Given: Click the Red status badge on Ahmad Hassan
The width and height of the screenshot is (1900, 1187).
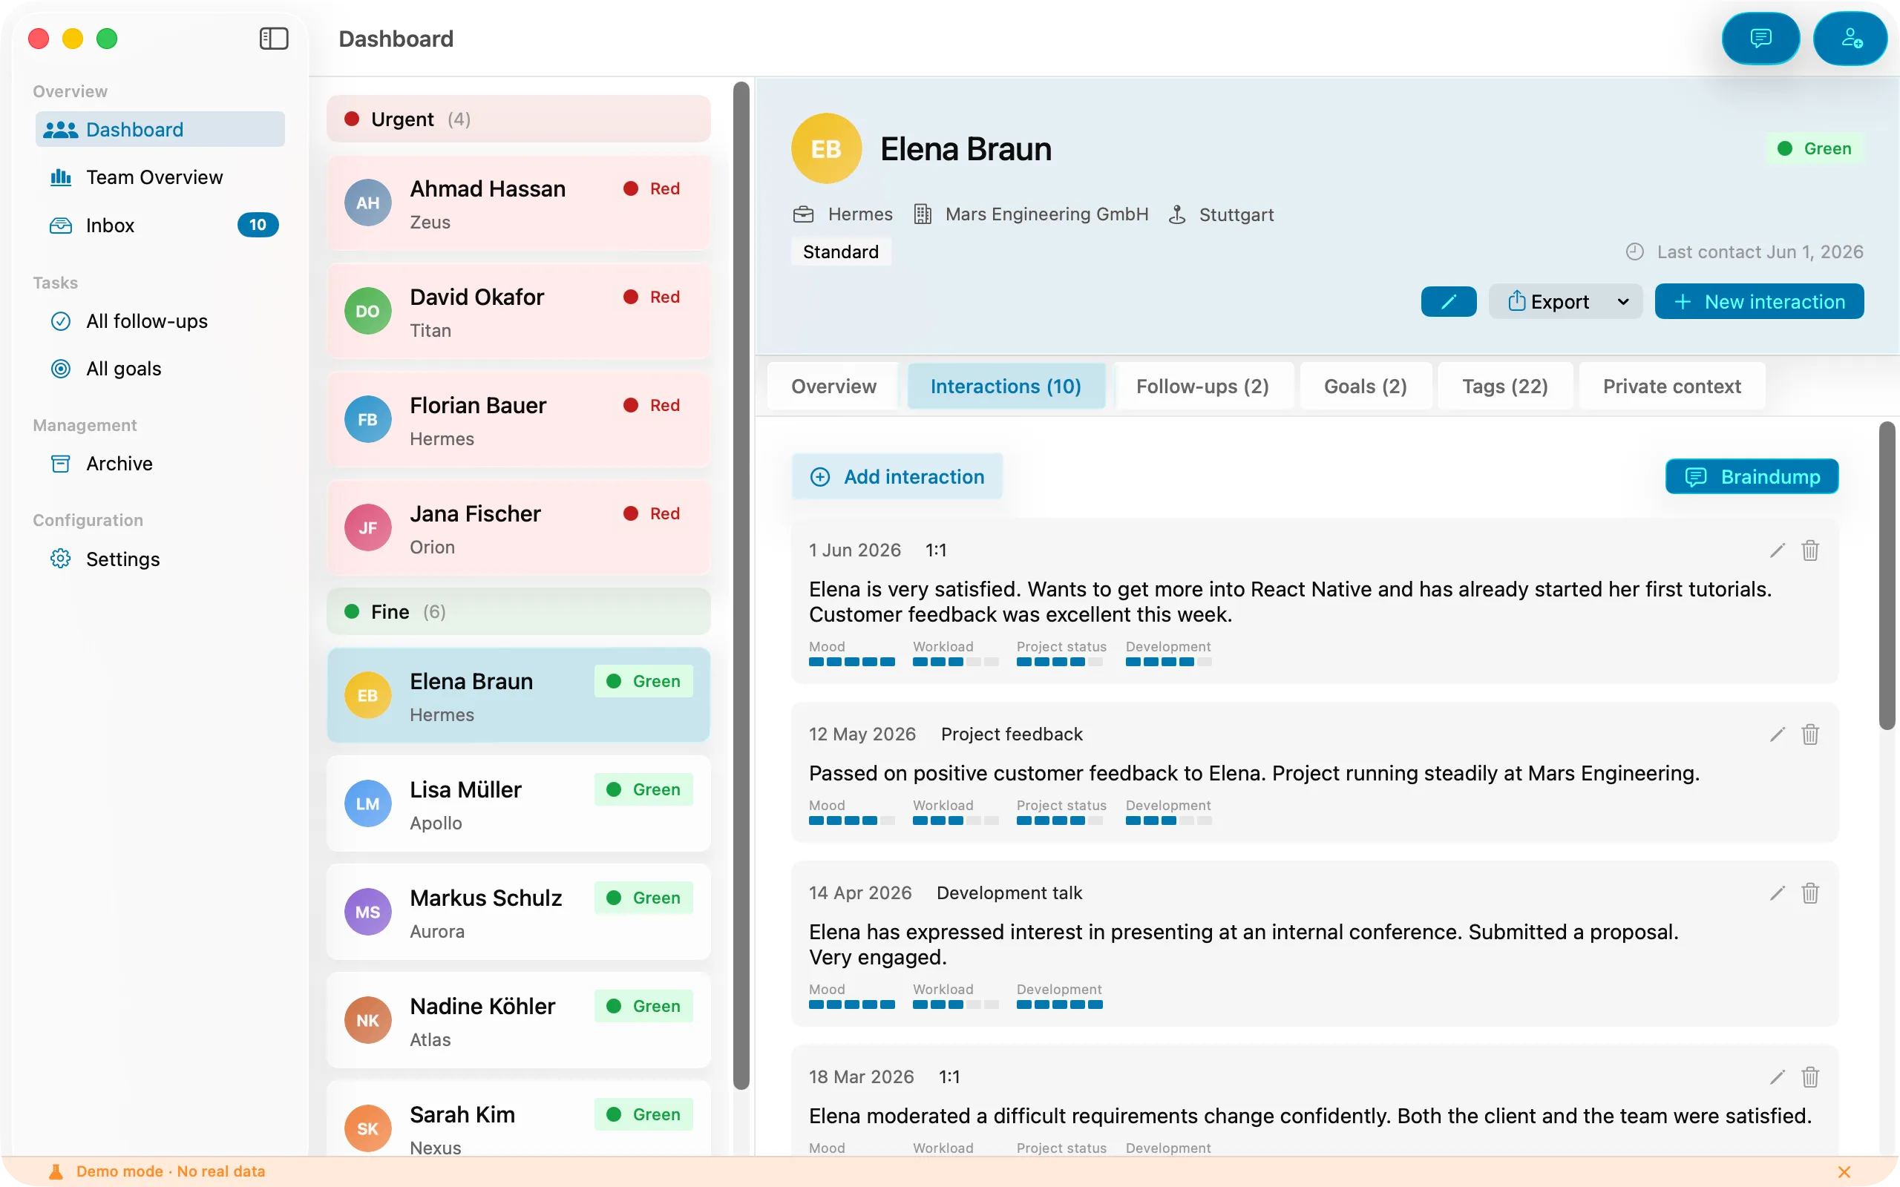Looking at the screenshot, I should click(x=652, y=188).
